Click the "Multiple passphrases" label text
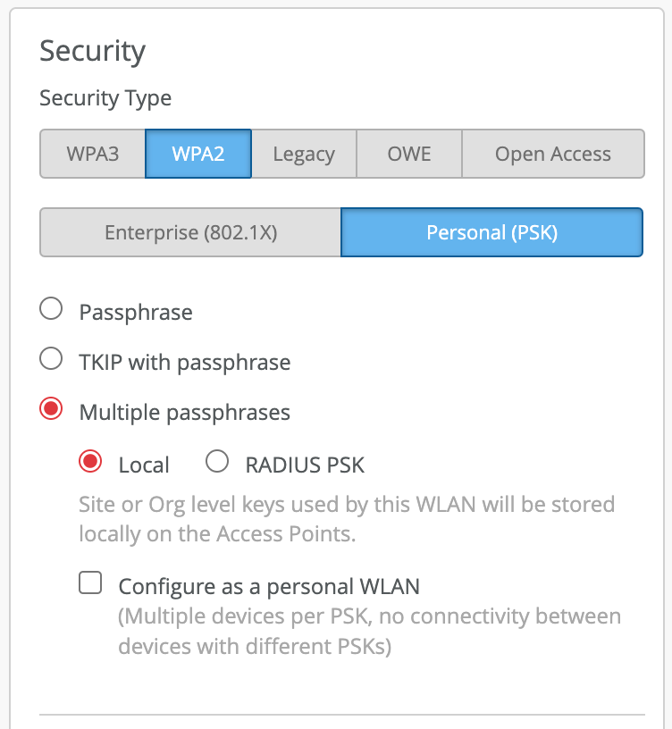672x729 pixels. point(185,412)
